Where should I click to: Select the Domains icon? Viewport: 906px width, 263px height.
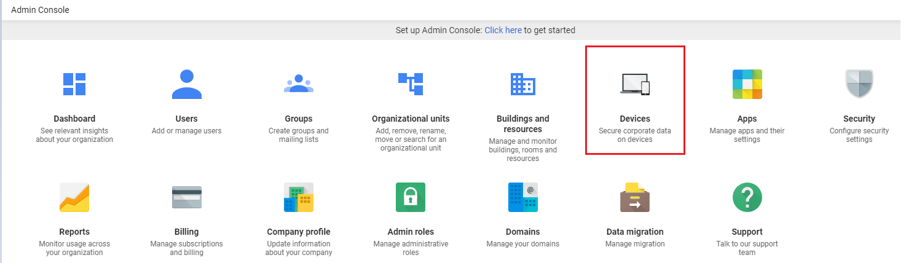tap(523, 197)
